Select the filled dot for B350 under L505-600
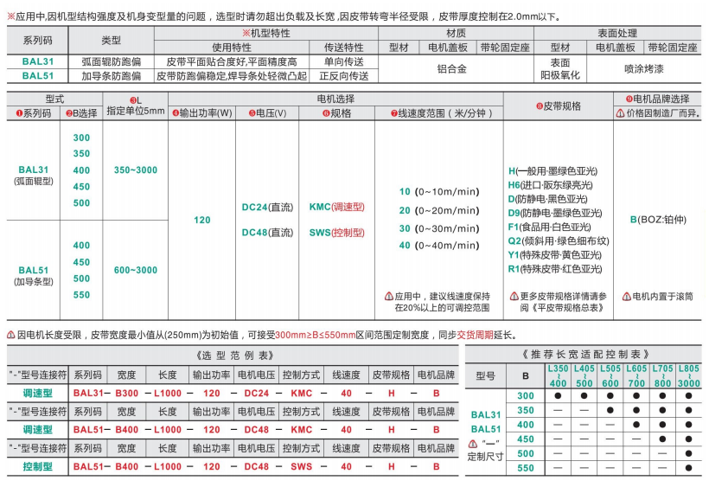This screenshot has width=709, height=487. pos(610,410)
